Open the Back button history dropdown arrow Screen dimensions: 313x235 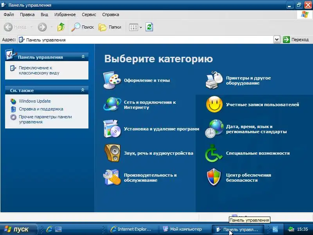pyautogui.click(x=31, y=27)
